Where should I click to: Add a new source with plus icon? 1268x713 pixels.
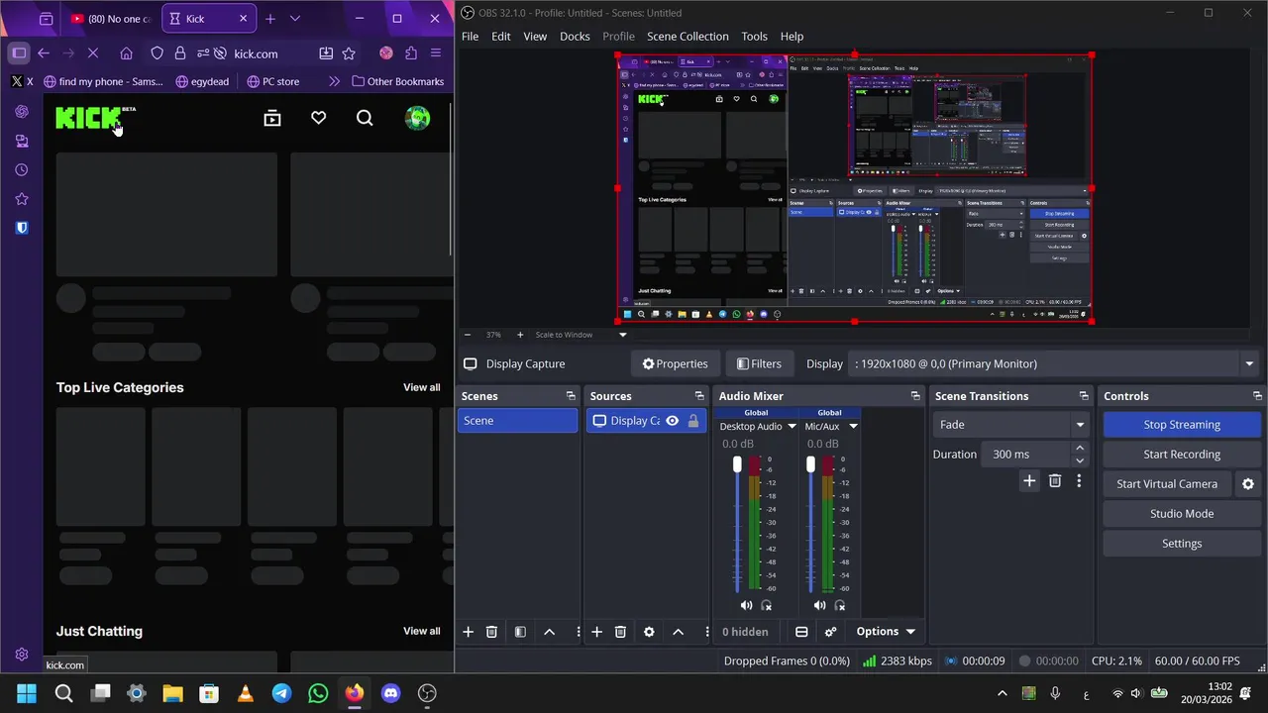pyautogui.click(x=596, y=632)
